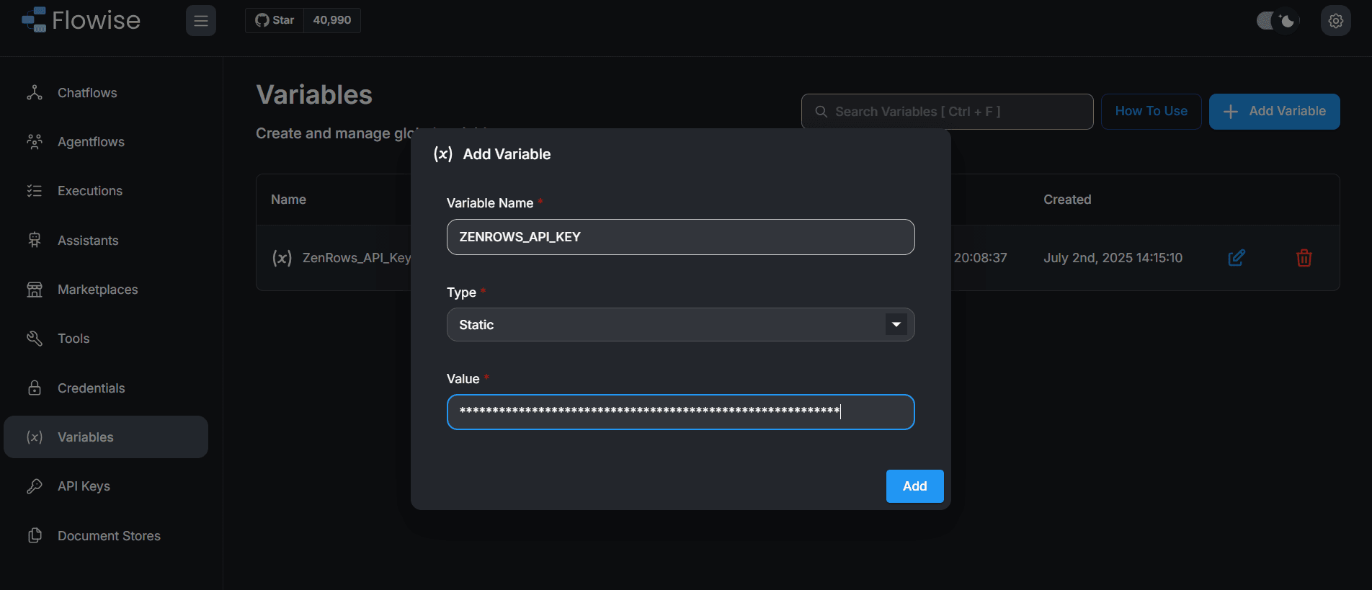This screenshot has width=1372, height=590.
Task: Click the (x) icon in dialog title
Action: pos(443,154)
